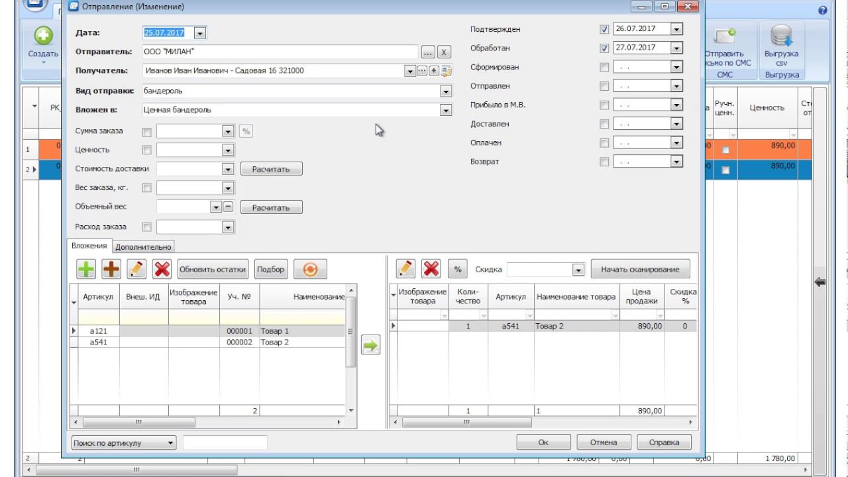Screen dimensions: 848x477
Task: Click the orange refresh icon next to Подбор
Action: 311,269
